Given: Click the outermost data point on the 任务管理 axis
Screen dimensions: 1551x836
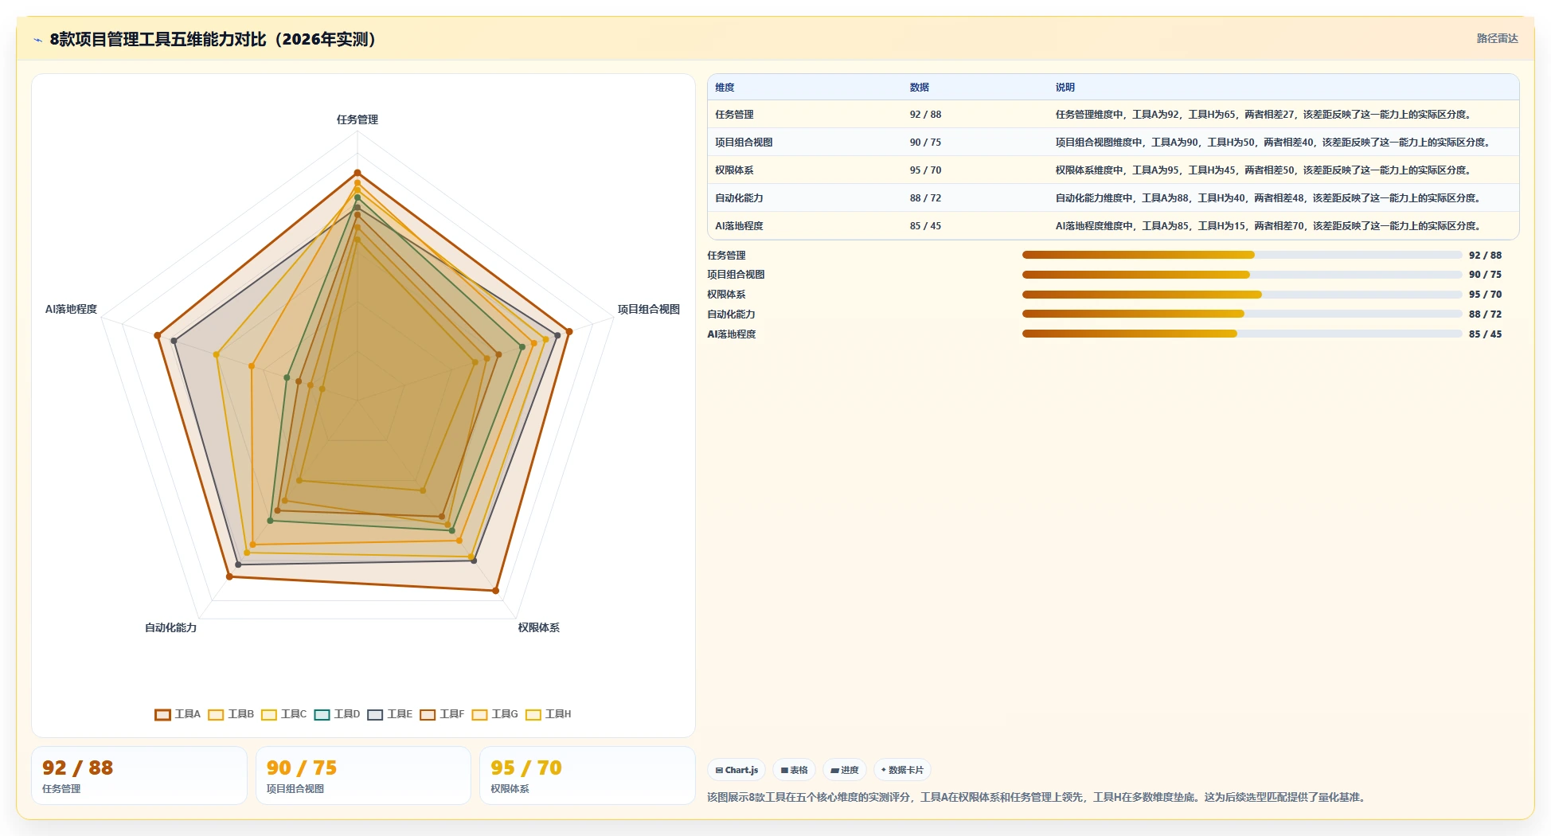Looking at the screenshot, I should 357,173.
